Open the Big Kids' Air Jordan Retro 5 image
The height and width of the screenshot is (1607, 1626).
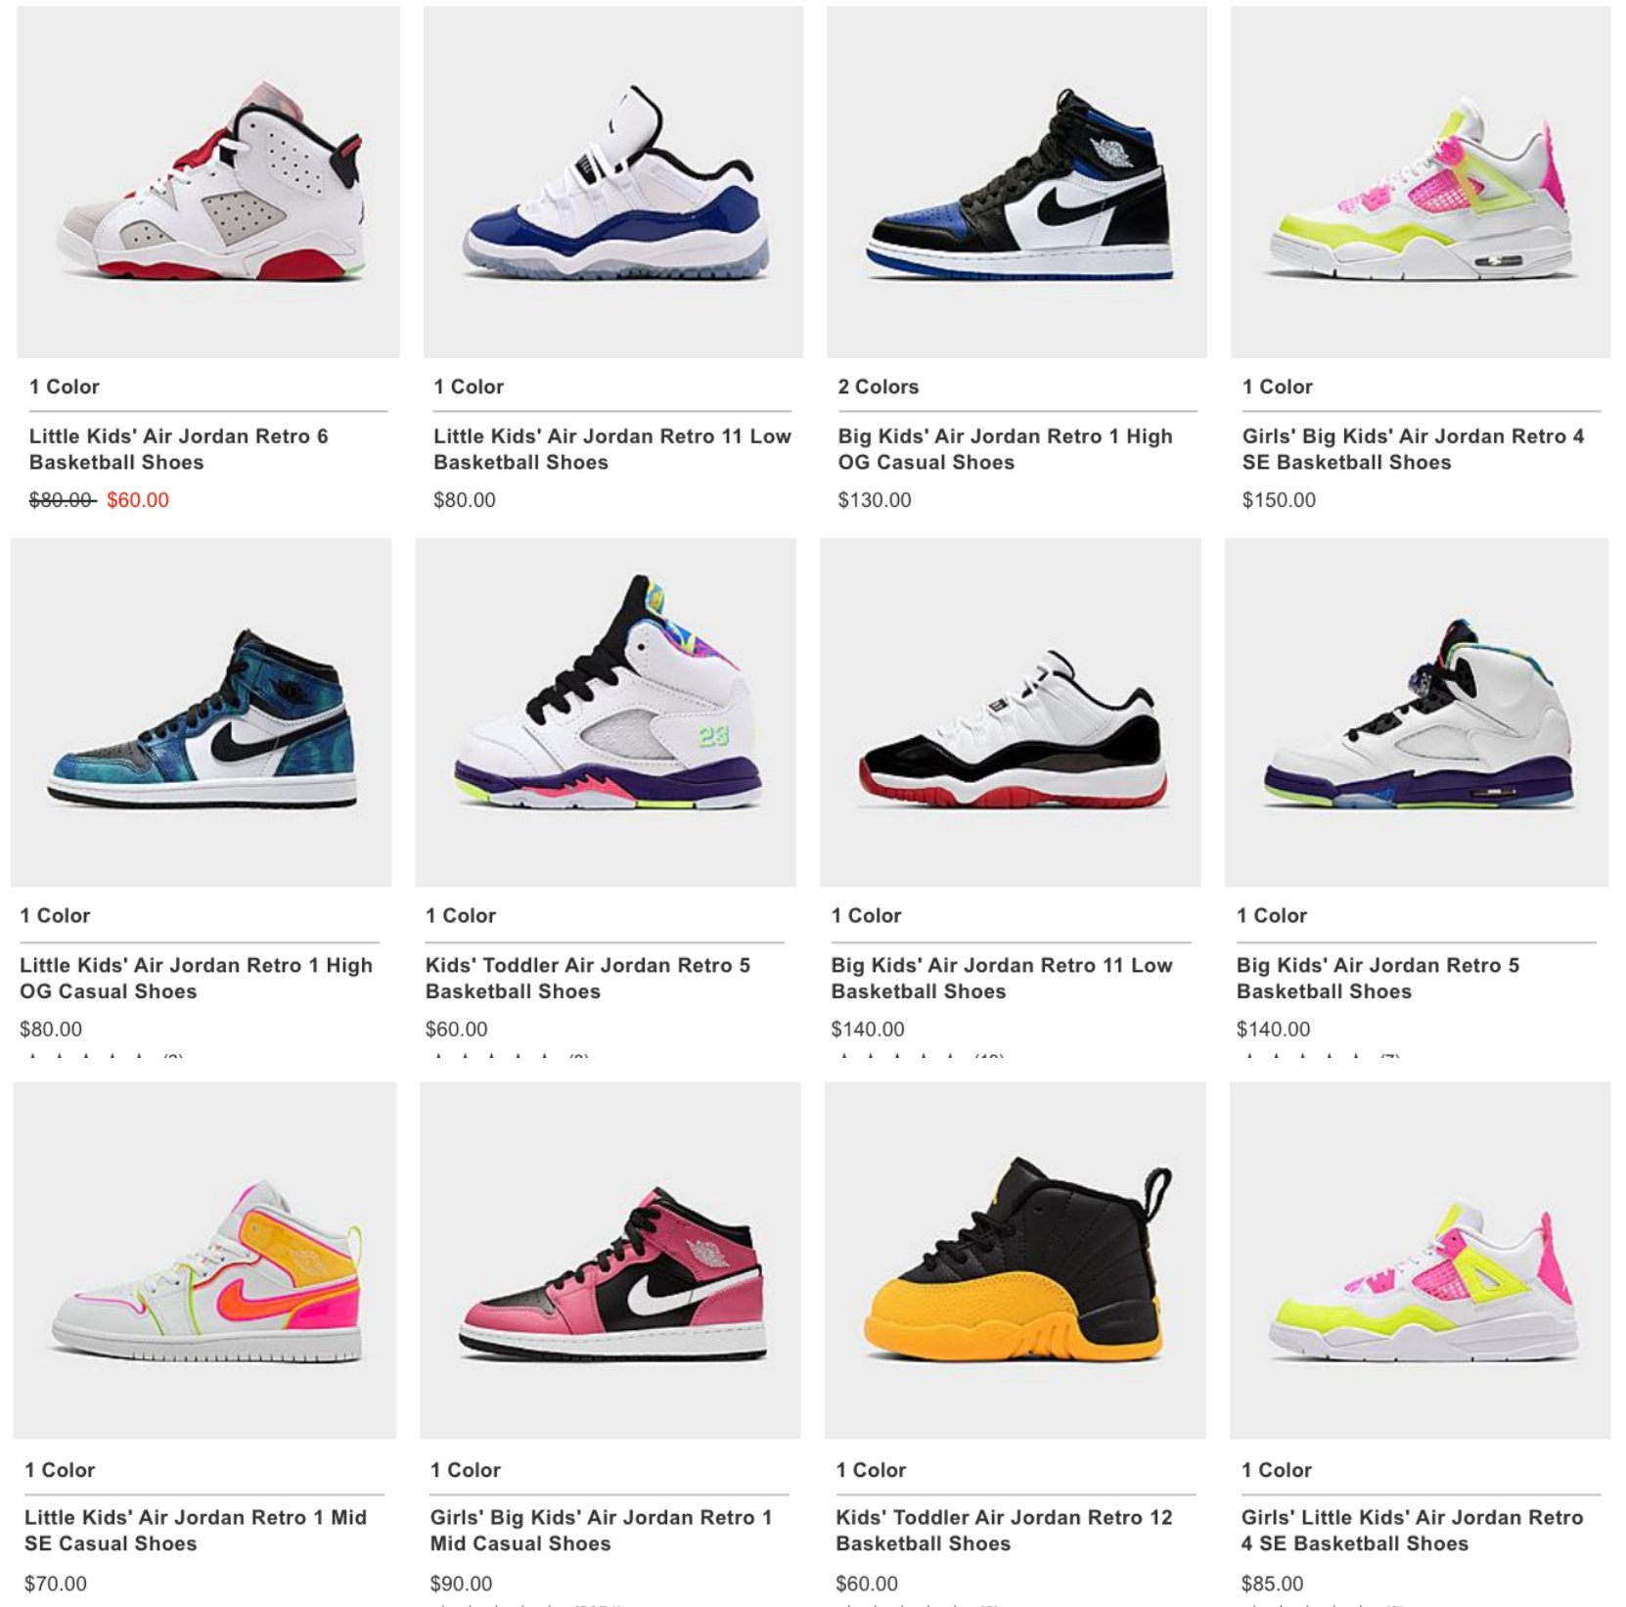[x=1417, y=712]
